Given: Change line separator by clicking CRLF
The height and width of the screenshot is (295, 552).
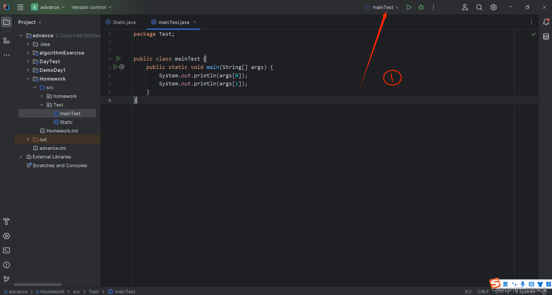Looking at the screenshot, I should tap(483, 292).
